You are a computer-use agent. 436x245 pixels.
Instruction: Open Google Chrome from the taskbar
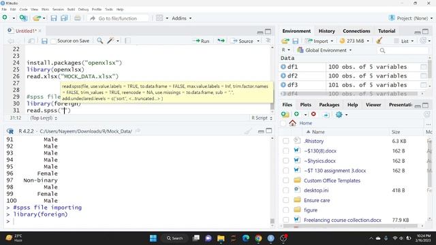(258, 238)
